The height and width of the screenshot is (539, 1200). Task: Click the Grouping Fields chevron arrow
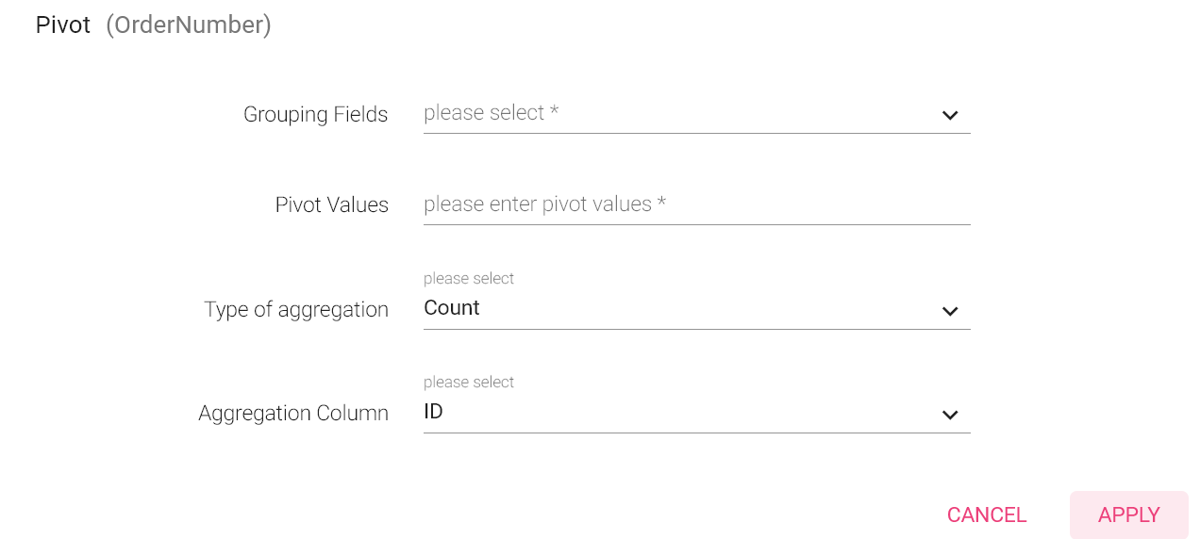tap(950, 115)
